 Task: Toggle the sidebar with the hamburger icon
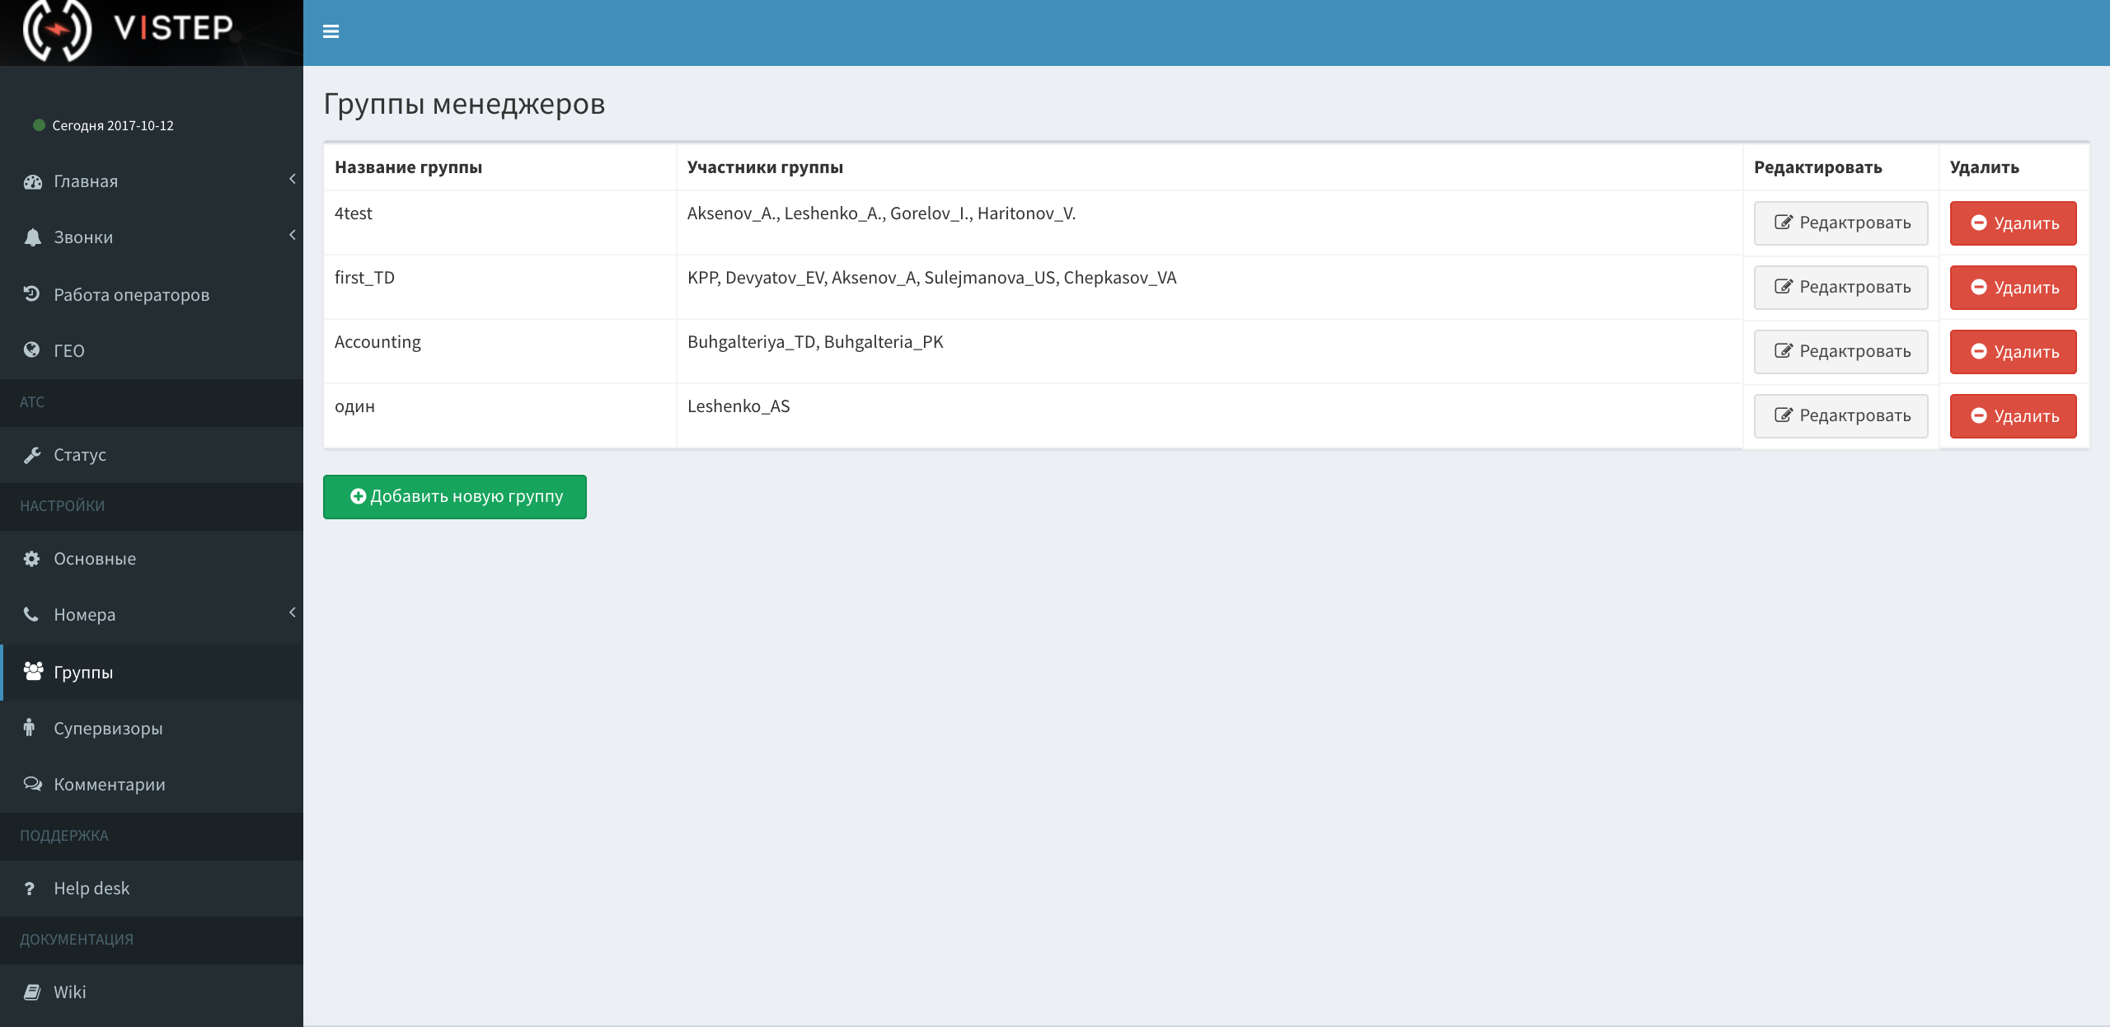tap(331, 31)
